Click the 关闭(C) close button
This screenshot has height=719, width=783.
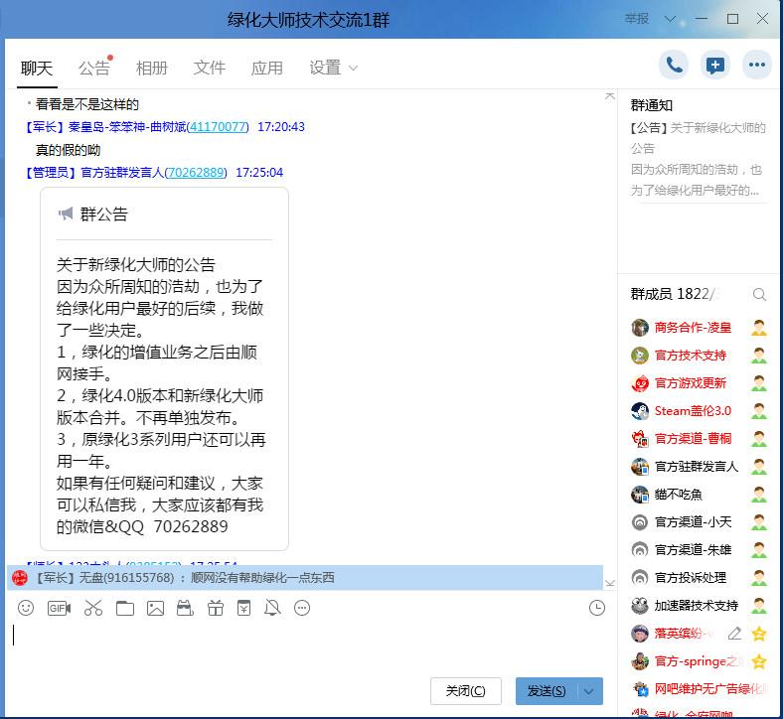click(x=465, y=691)
